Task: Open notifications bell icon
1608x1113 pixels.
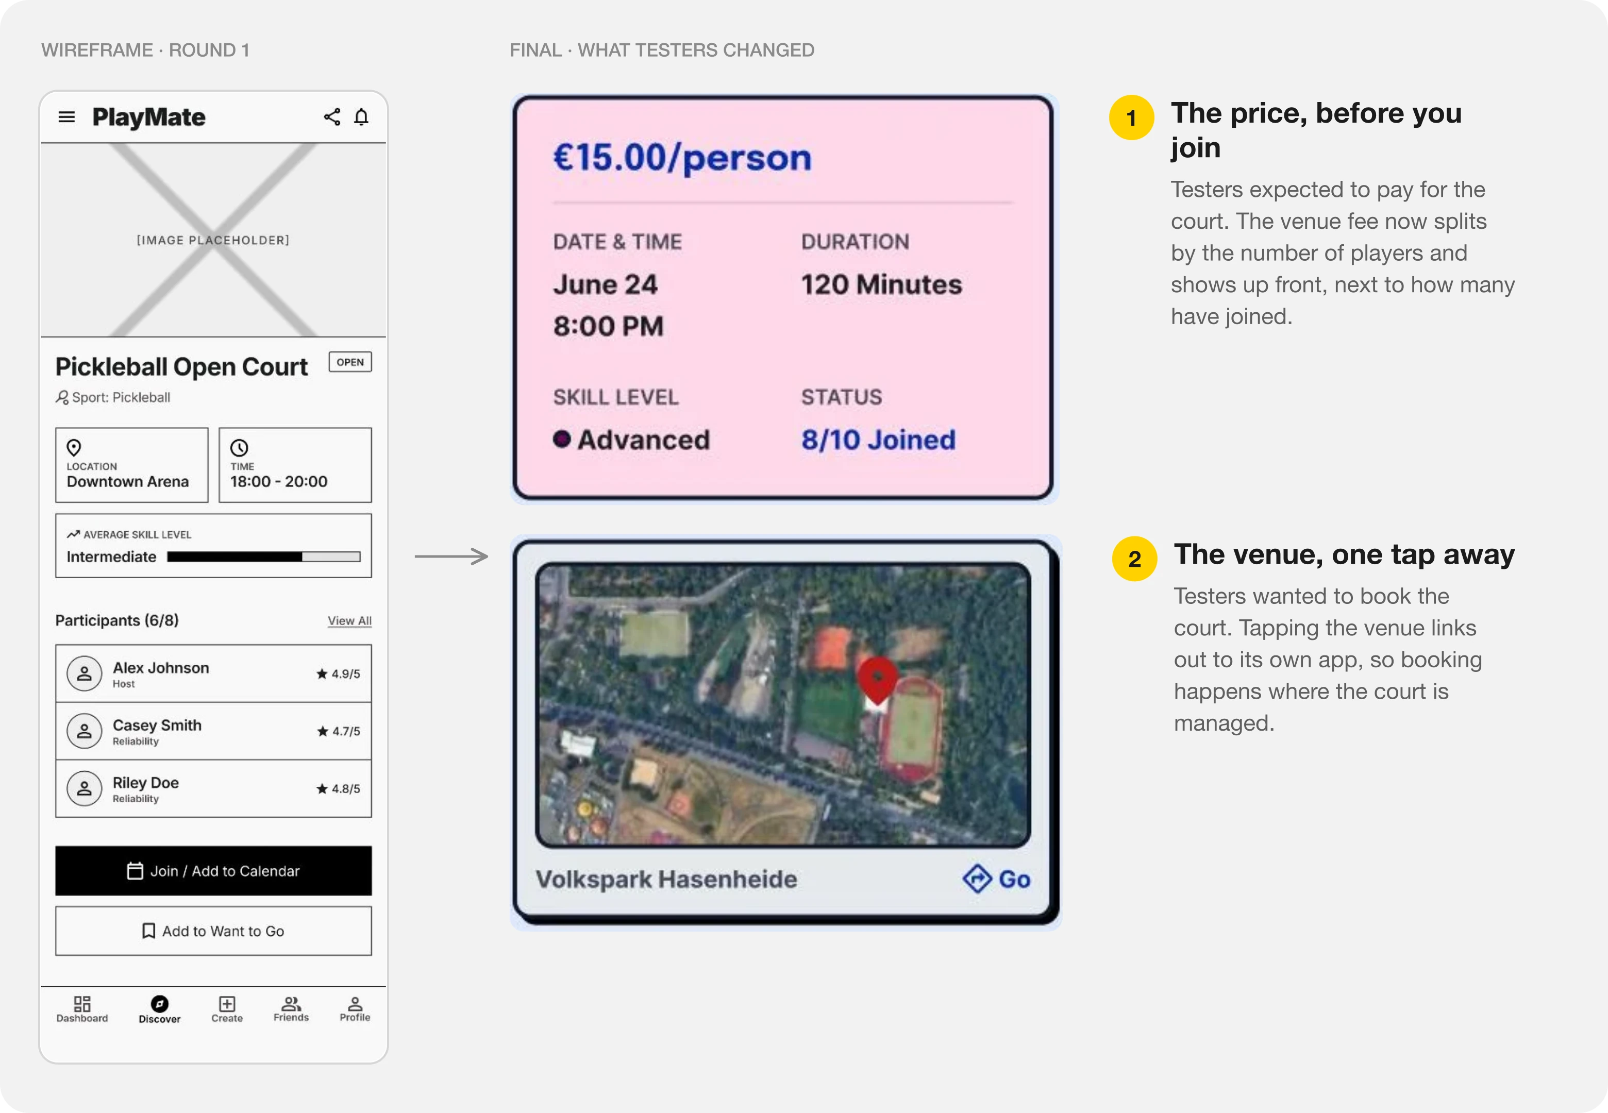Action: [361, 116]
